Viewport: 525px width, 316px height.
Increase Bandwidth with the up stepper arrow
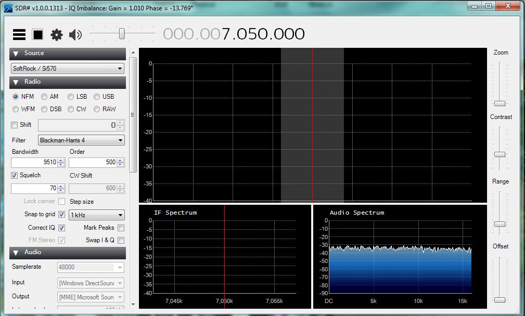(61, 161)
